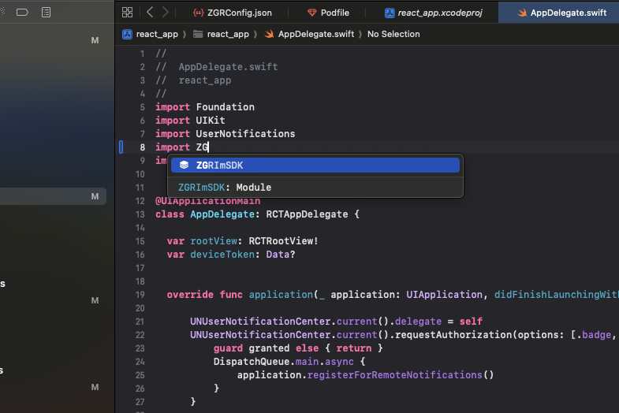Click line number 8 in gutter

(x=142, y=147)
